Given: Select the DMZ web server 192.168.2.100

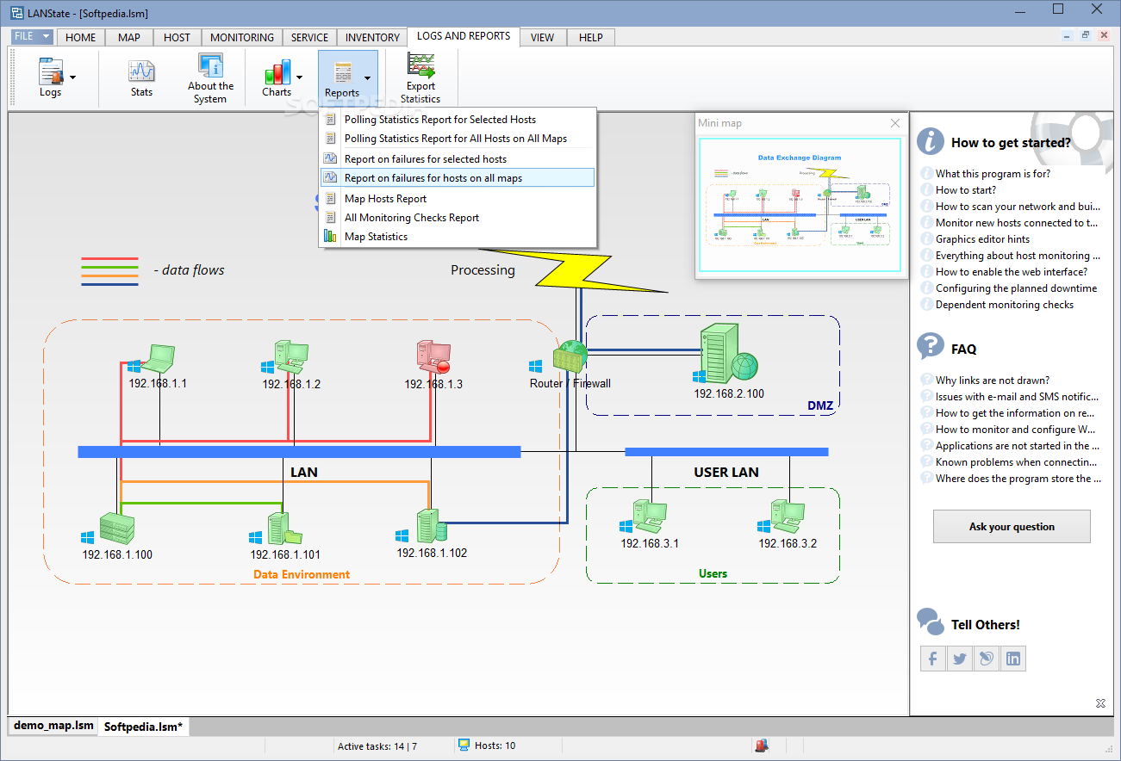Looking at the screenshot, I should coord(729,354).
